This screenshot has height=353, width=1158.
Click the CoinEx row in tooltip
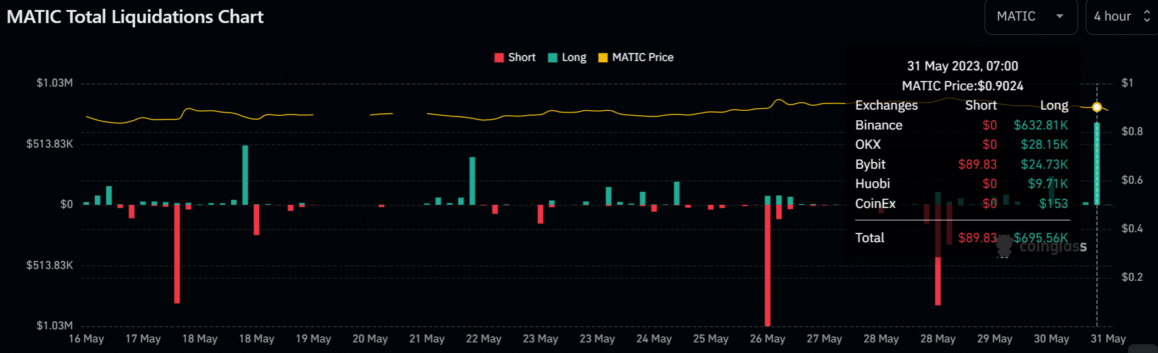[x=962, y=204]
